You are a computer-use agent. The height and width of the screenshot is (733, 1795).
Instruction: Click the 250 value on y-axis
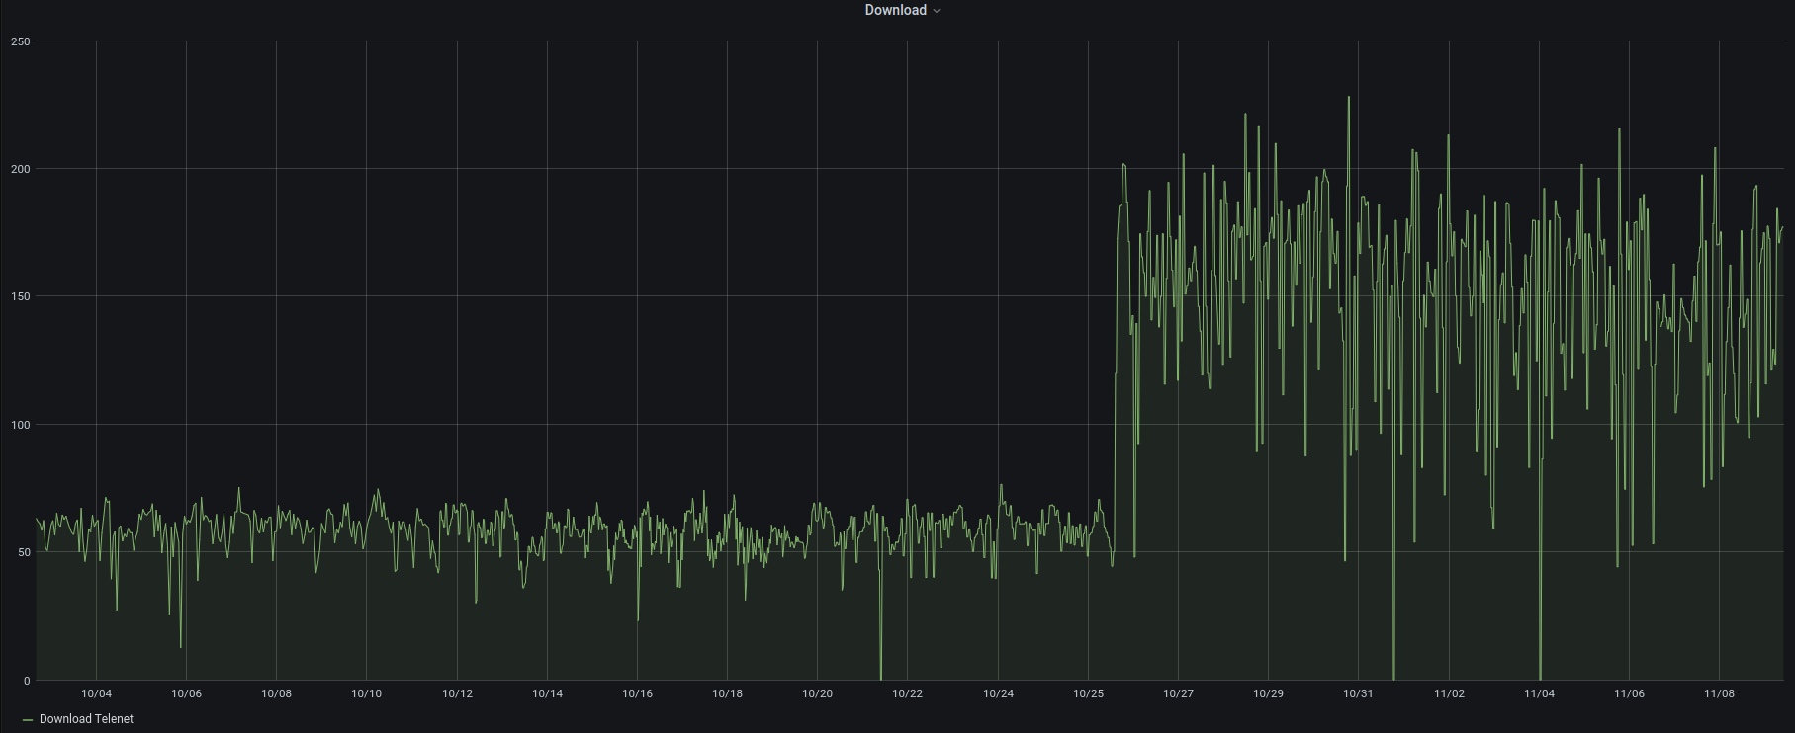(21, 41)
